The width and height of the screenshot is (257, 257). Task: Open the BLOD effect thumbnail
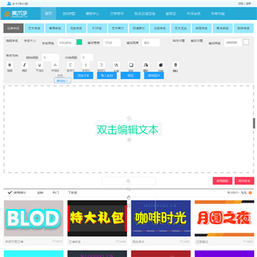pyautogui.click(x=34, y=218)
